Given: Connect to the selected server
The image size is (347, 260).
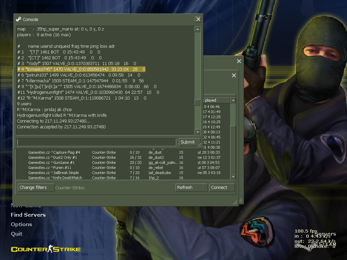Looking at the screenshot, I should point(222,188).
